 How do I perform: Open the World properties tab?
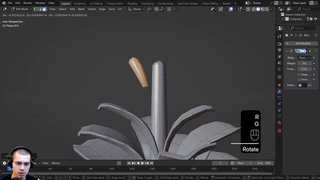click(x=279, y=69)
